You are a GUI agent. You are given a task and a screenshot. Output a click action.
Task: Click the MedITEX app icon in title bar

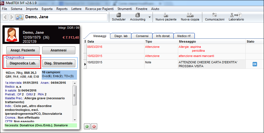(2, 3)
